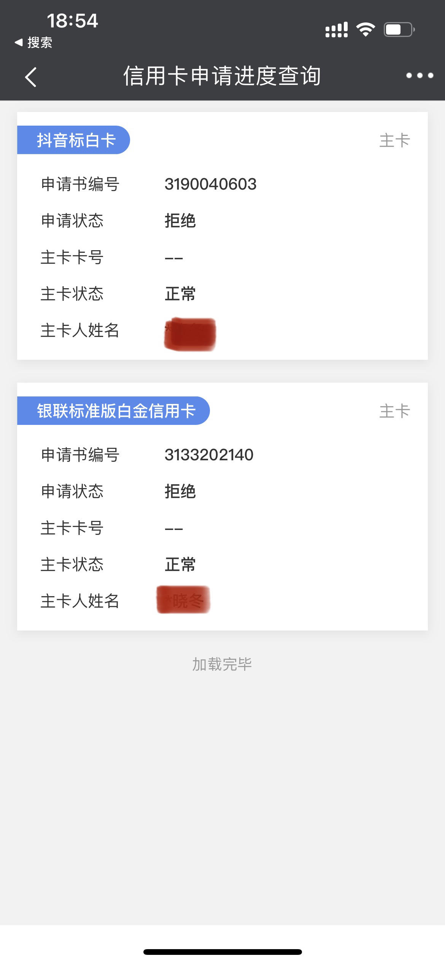Tap application number 3190040603
Screen dimensions: 445x964
coord(210,184)
